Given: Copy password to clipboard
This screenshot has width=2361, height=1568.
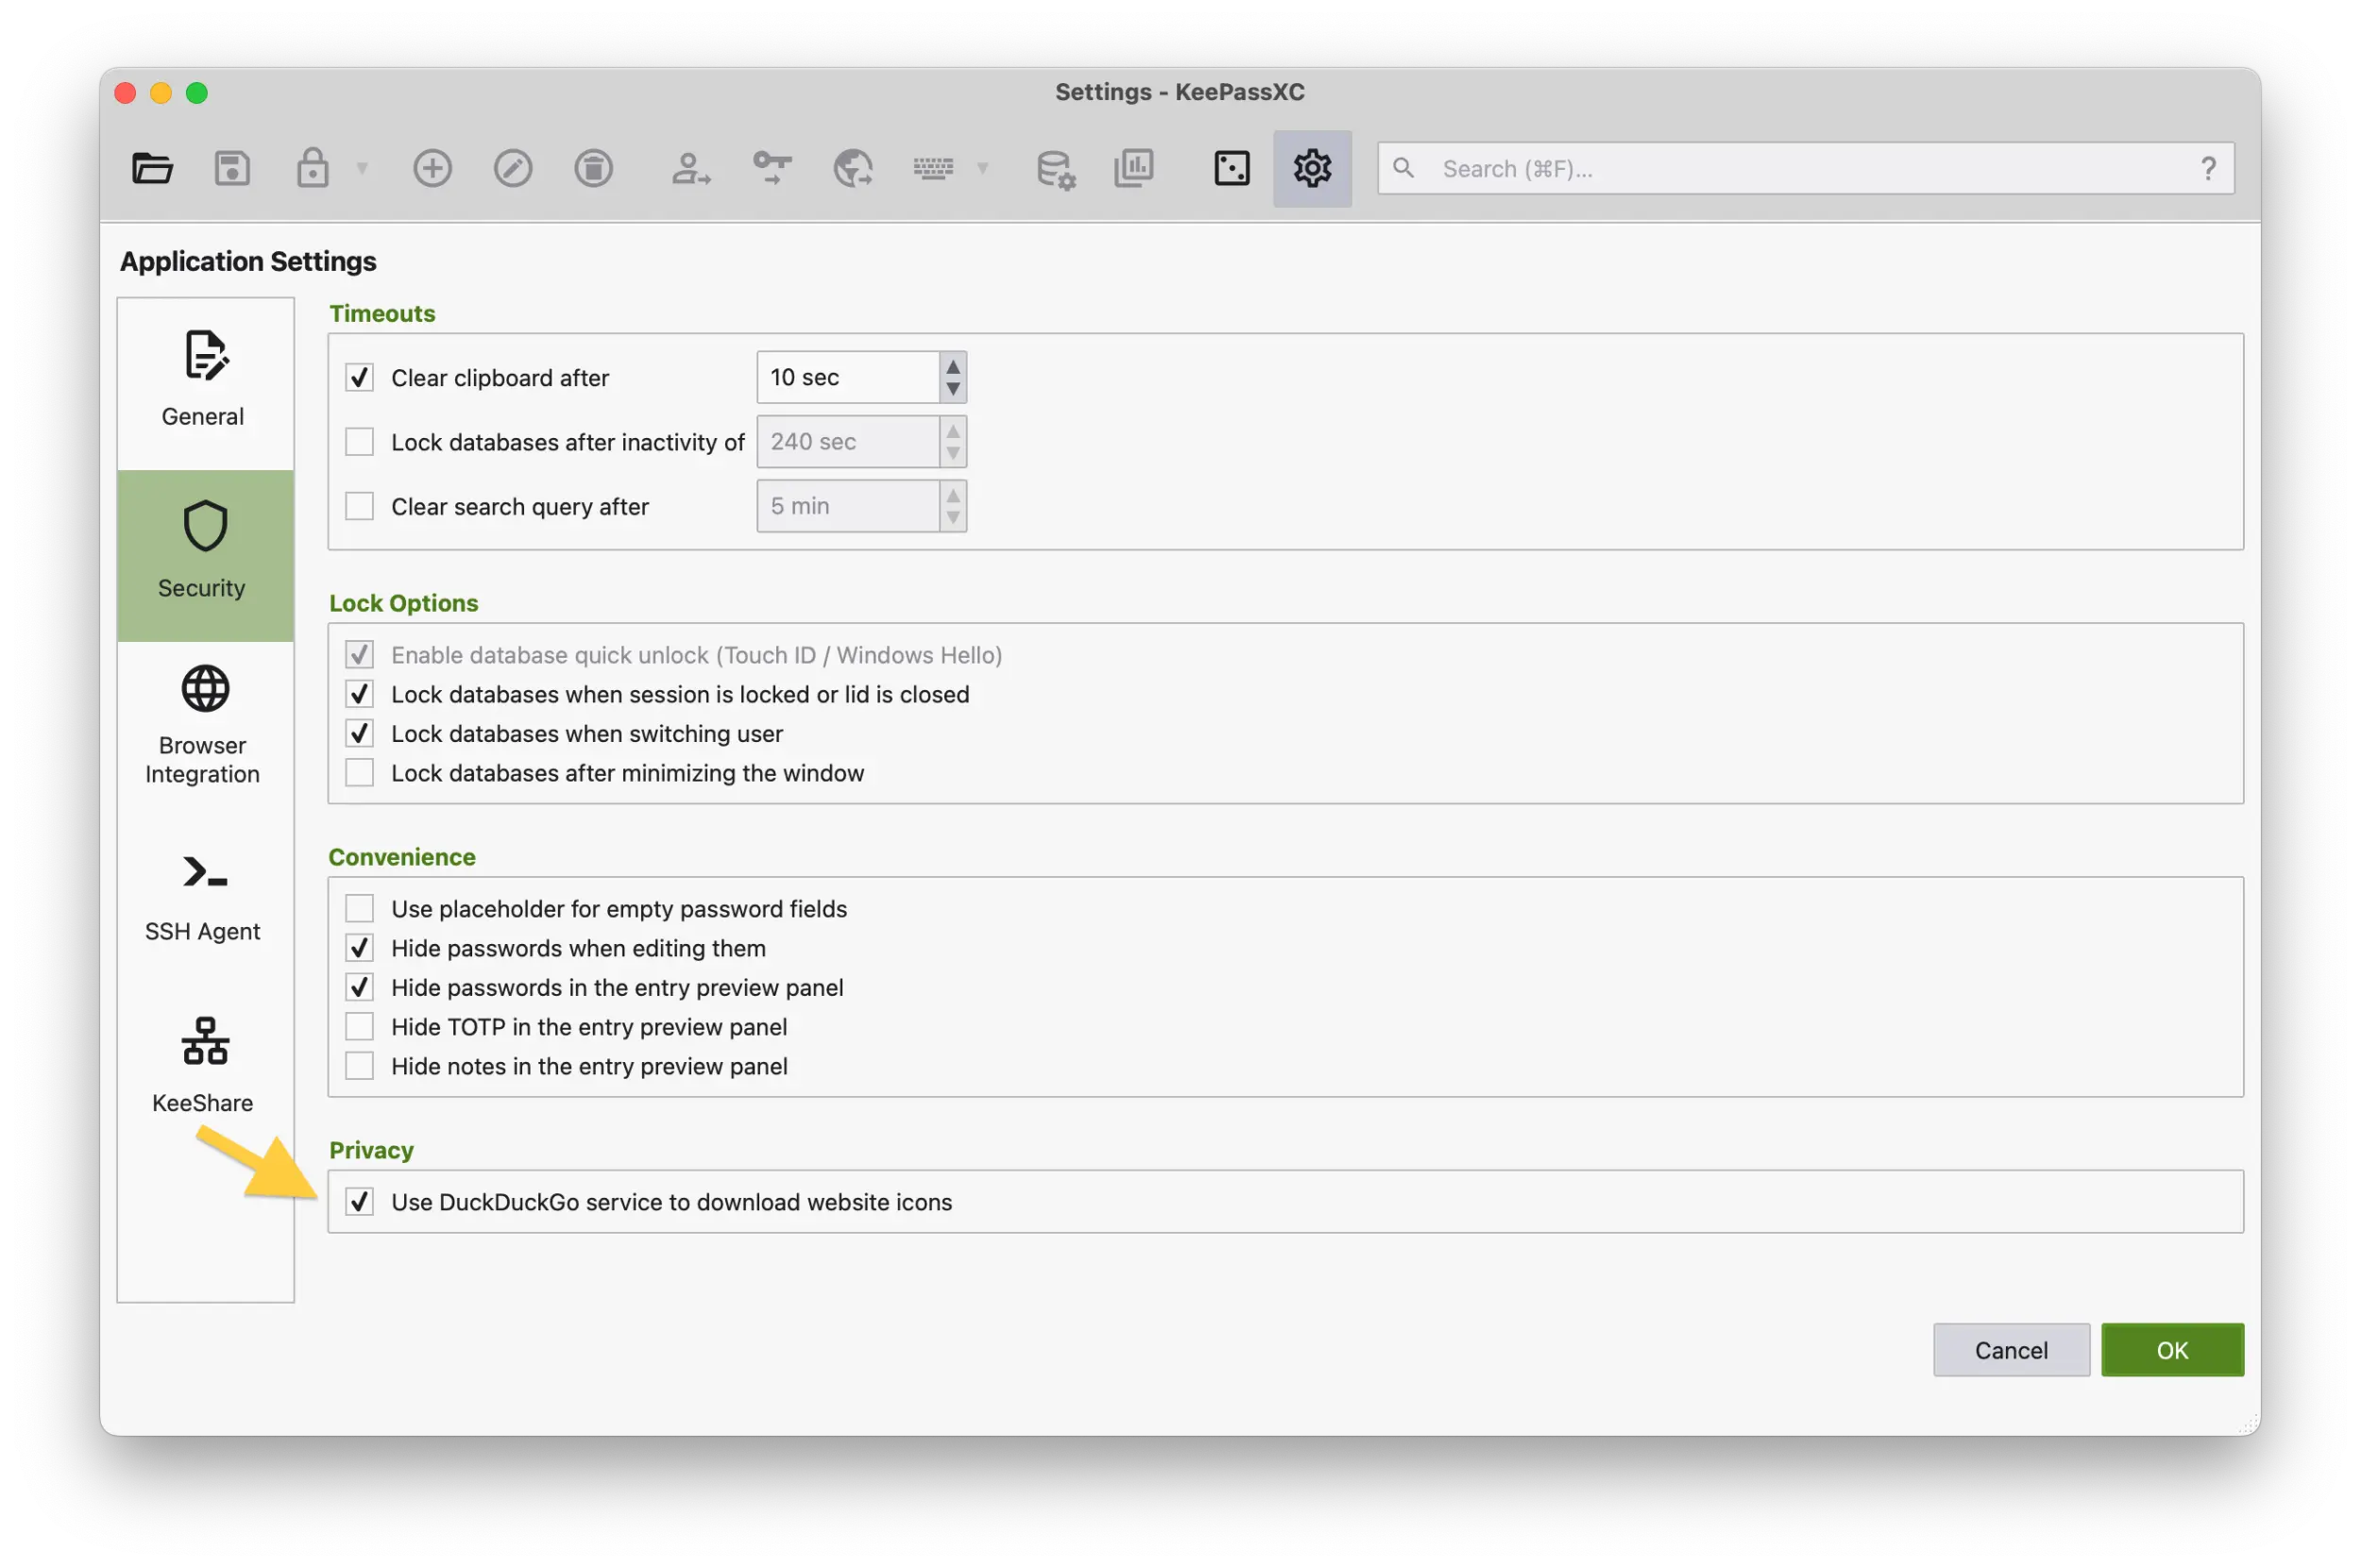Looking at the screenshot, I should coord(772,168).
